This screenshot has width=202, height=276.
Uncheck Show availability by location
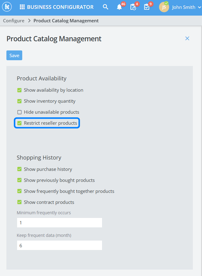click(19, 90)
